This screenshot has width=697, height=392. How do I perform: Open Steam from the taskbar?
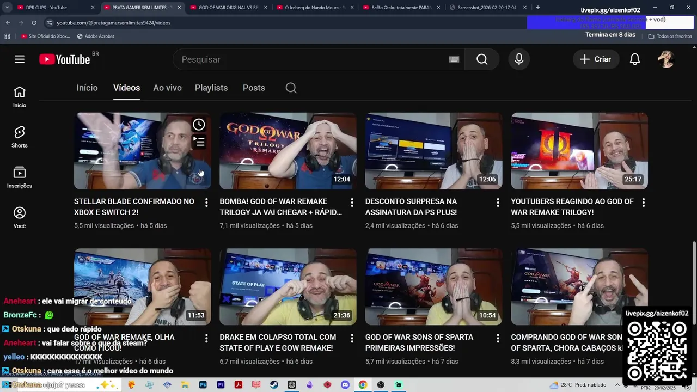click(274, 385)
